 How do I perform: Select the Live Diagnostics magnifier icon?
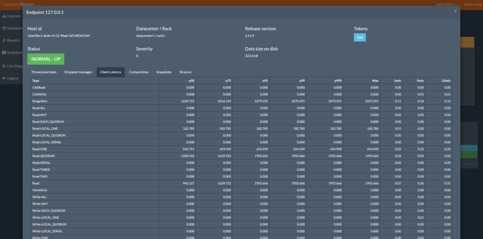coord(4,66)
